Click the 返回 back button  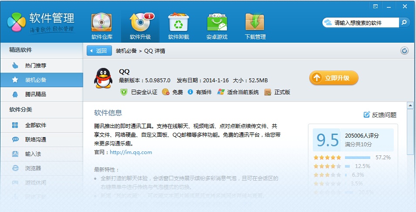pyautogui.click(x=99, y=50)
